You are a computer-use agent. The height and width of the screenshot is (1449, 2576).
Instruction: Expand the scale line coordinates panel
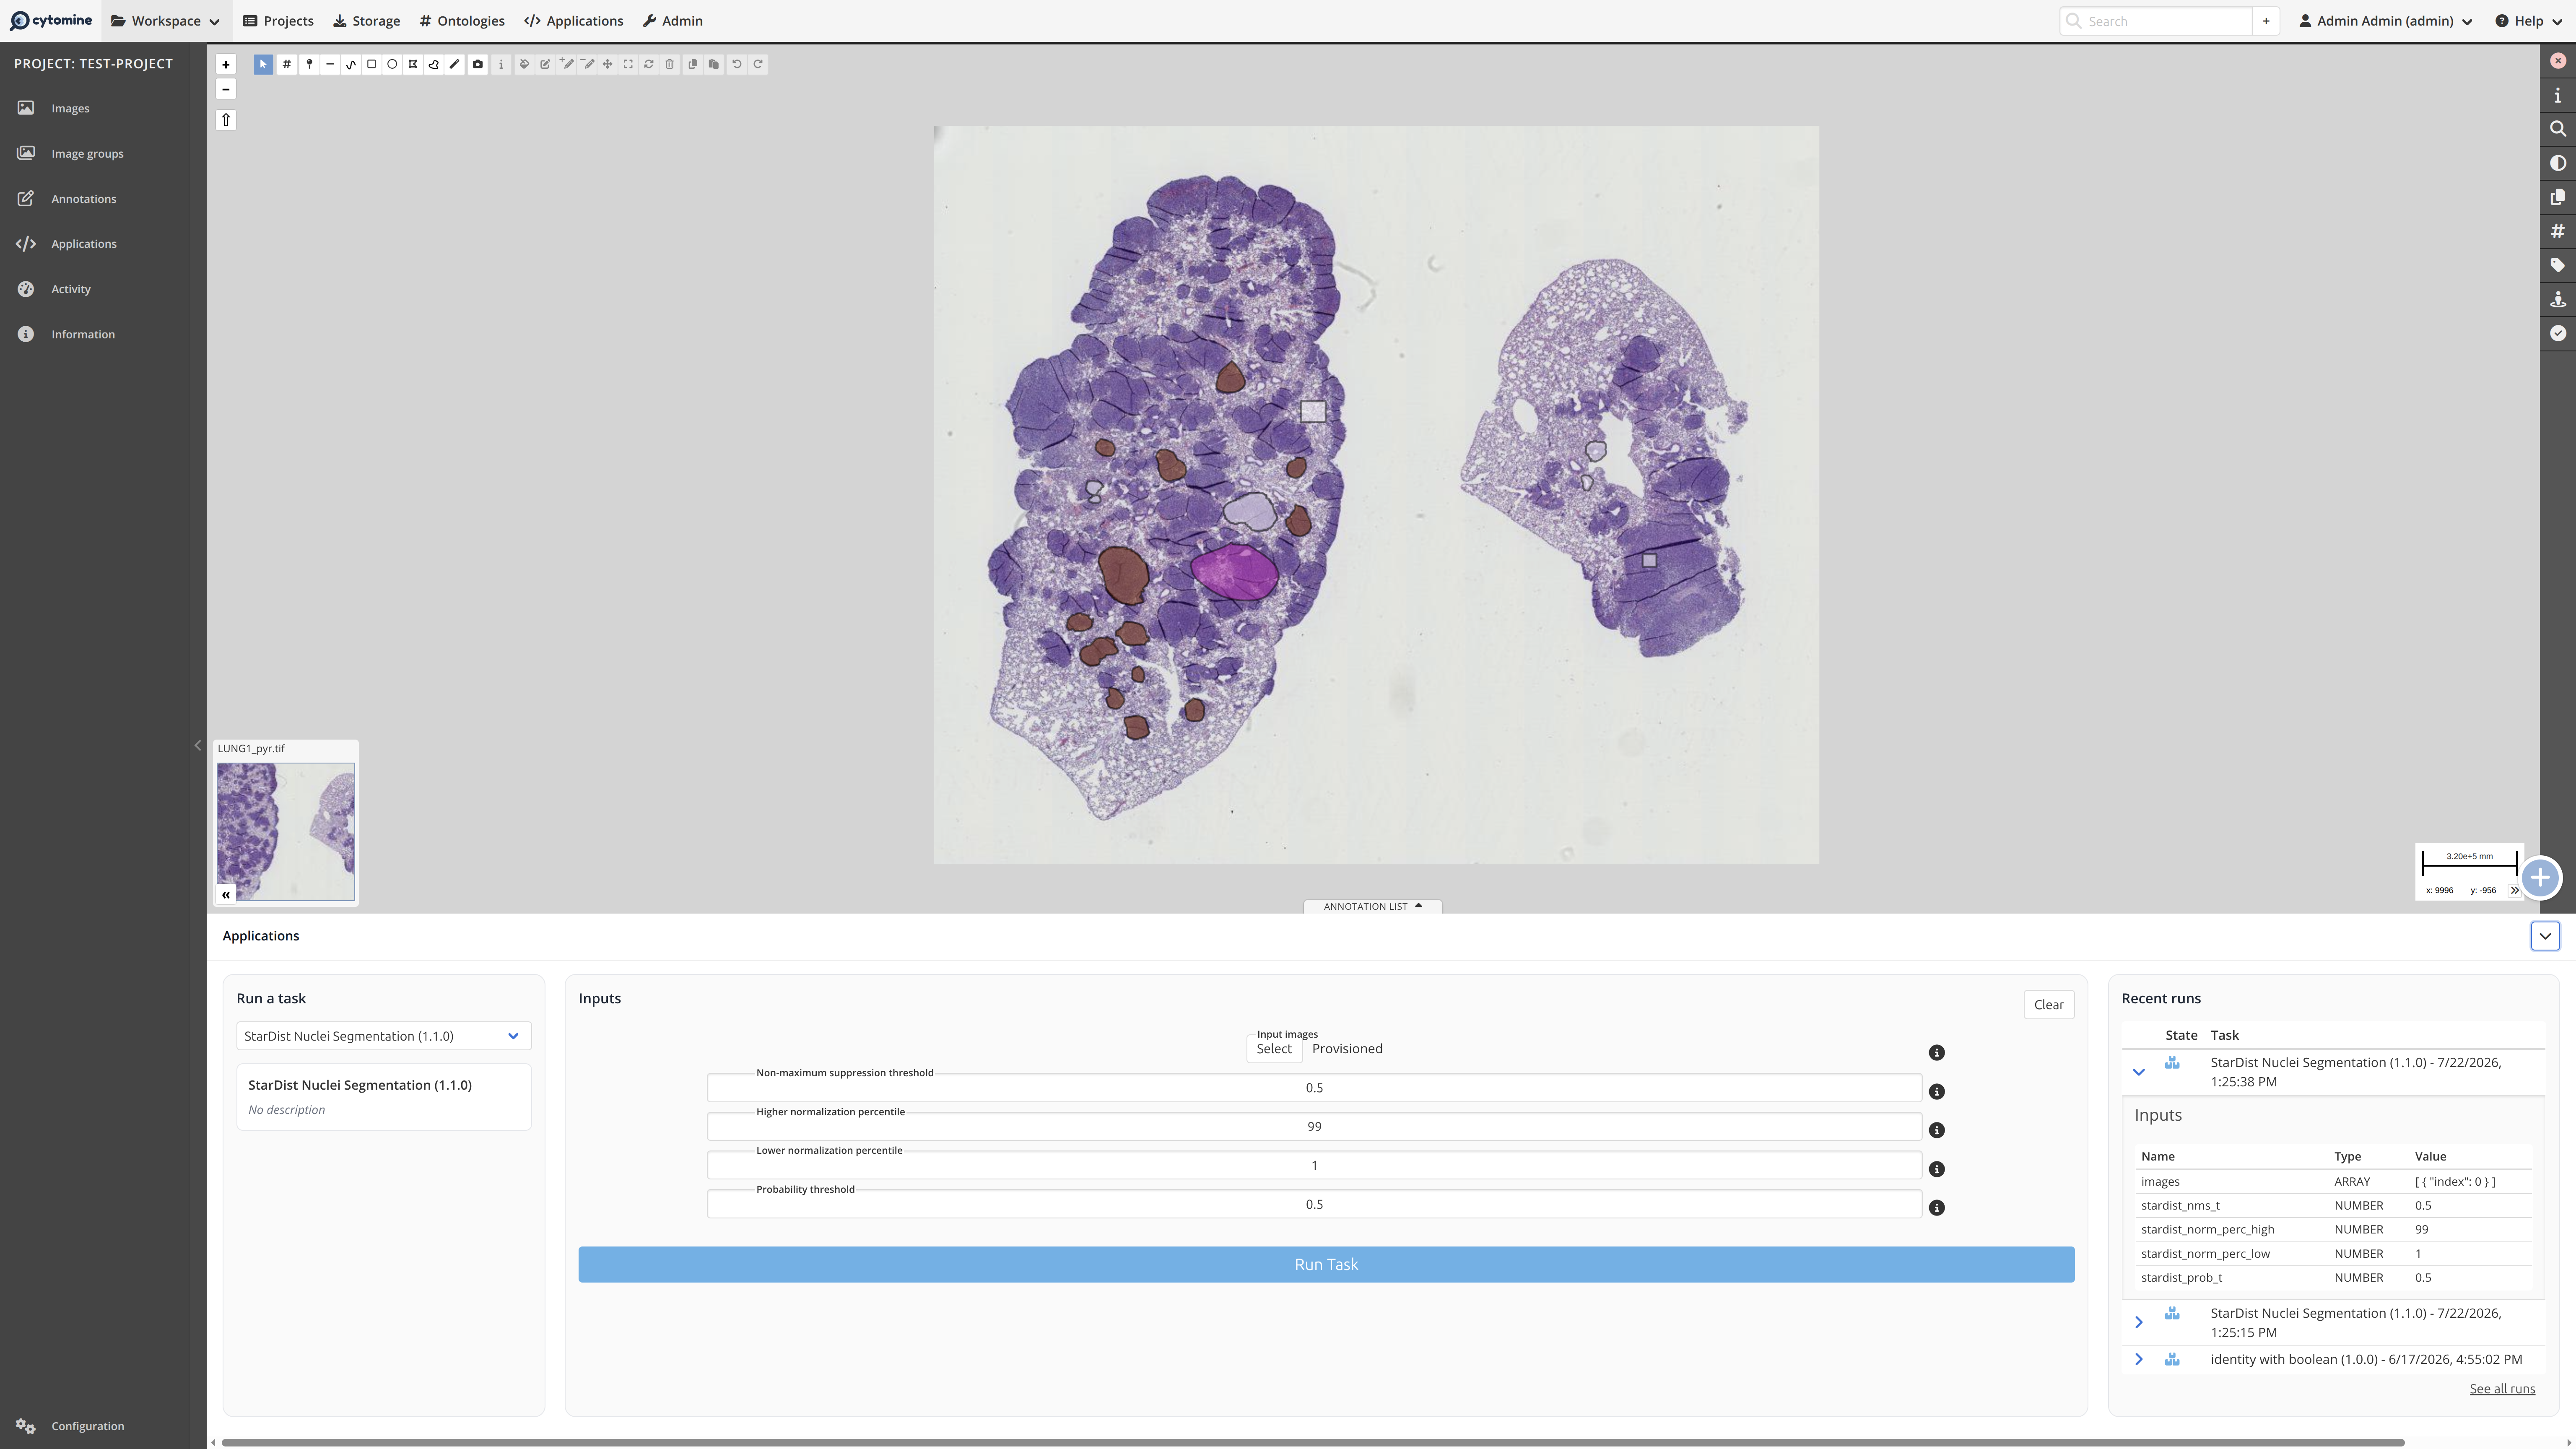tap(2514, 890)
